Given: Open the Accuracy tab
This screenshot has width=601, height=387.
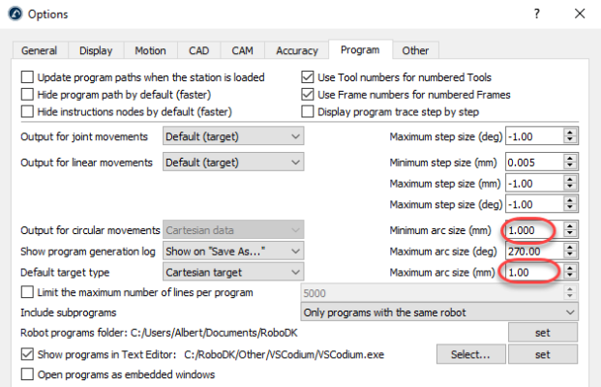Looking at the screenshot, I should click(x=296, y=50).
